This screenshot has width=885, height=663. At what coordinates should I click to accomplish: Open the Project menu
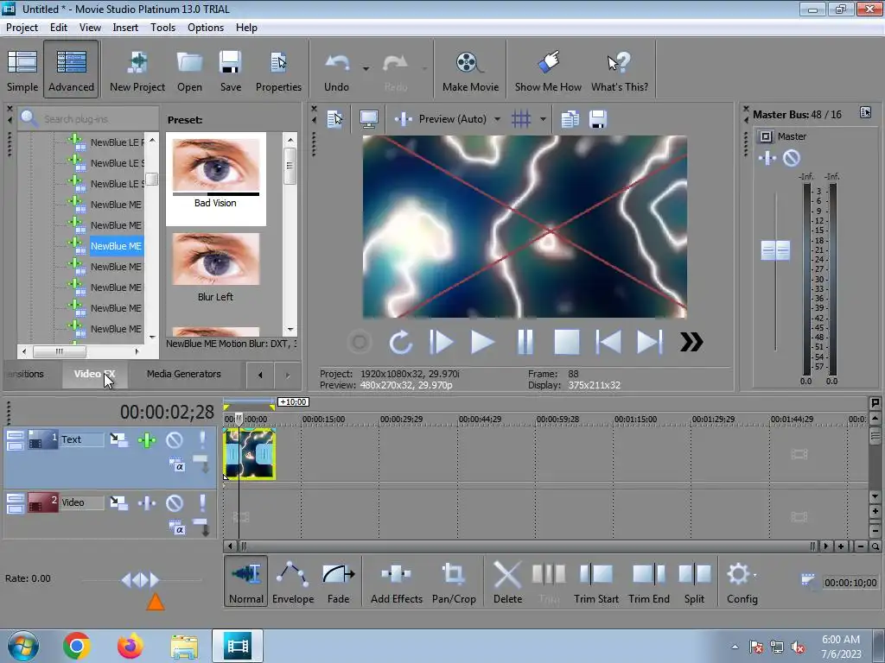coord(22,27)
